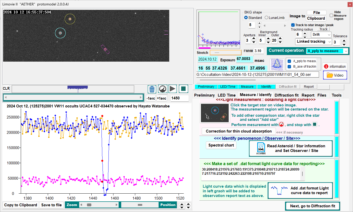
Task: Click the 3D PSF surface plot icon
Action: [x=277, y=64]
